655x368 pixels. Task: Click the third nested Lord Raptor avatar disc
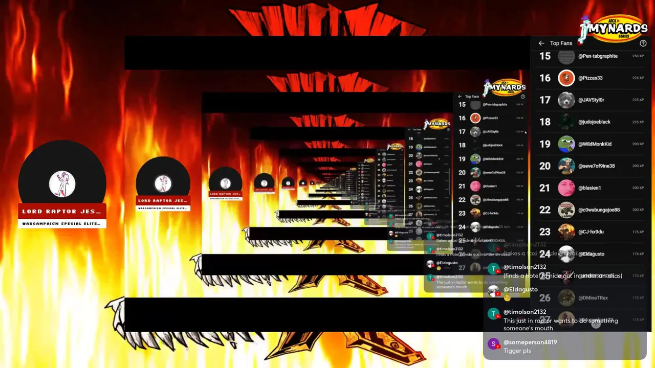pyautogui.click(x=225, y=184)
